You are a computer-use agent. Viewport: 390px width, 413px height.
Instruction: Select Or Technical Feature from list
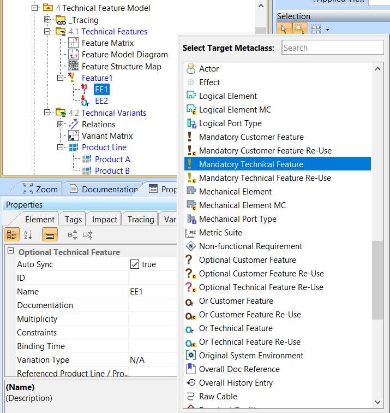coord(236,328)
